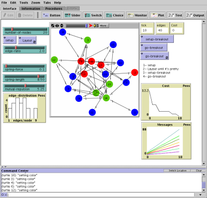
Task: Add a new Button widget
Action: [51, 16]
